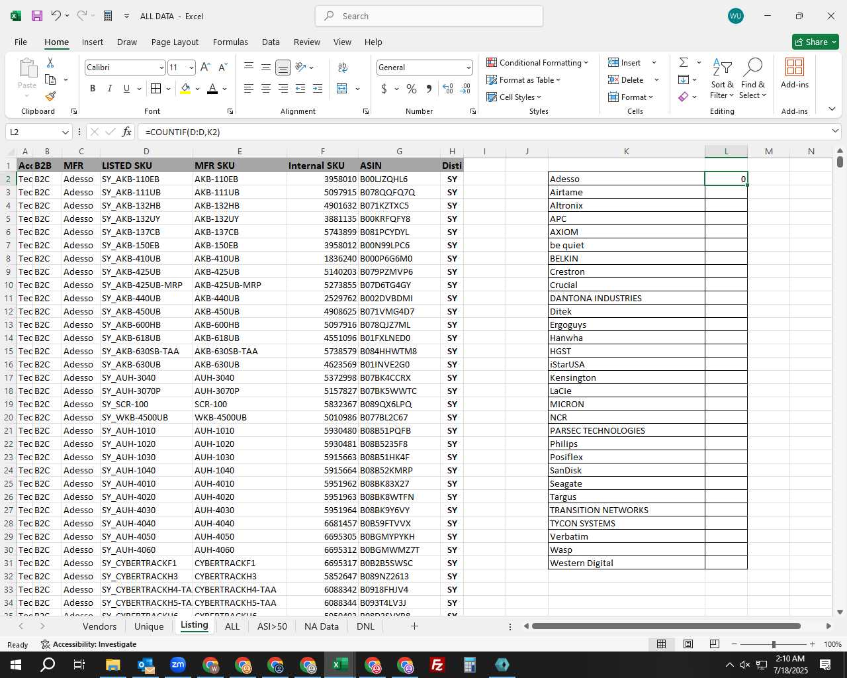Apply Accounting dollar number format

click(384, 89)
